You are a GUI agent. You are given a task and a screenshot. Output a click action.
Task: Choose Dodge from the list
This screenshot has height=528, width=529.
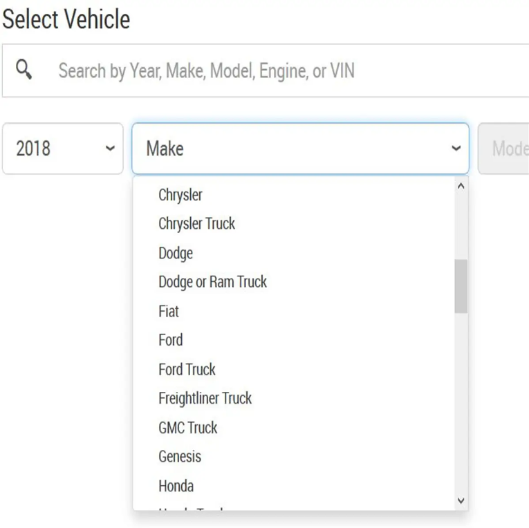(x=176, y=253)
